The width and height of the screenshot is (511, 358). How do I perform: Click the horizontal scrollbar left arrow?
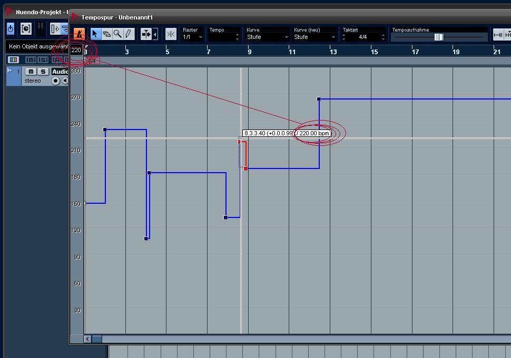[x=87, y=339]
